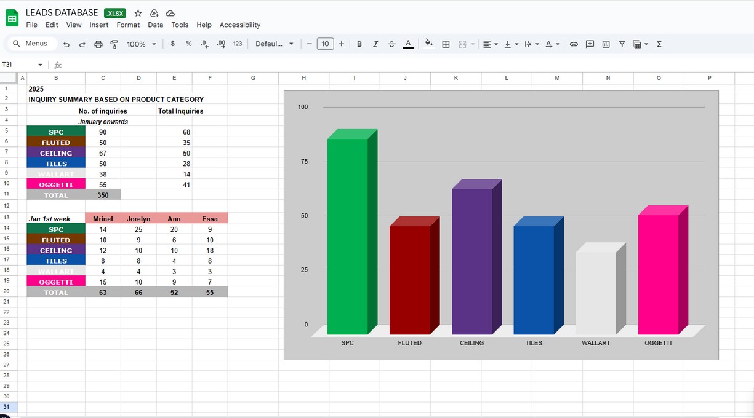Open the Help menu
754x418 pixels.
coord(204,25)
